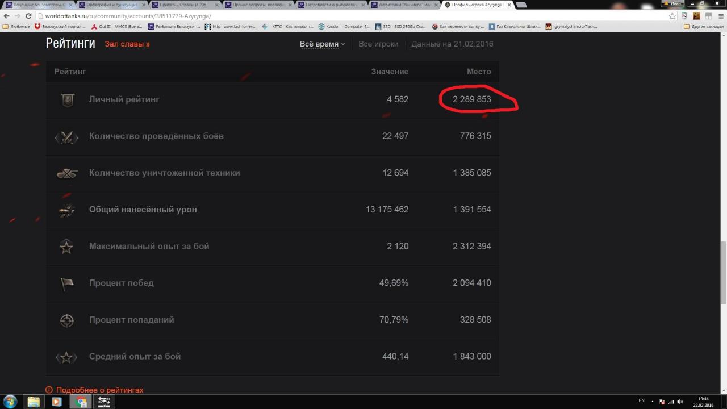Switch to the 'Орфография и пунктуация' tab
Screen dimensions: 727x409
112,5
